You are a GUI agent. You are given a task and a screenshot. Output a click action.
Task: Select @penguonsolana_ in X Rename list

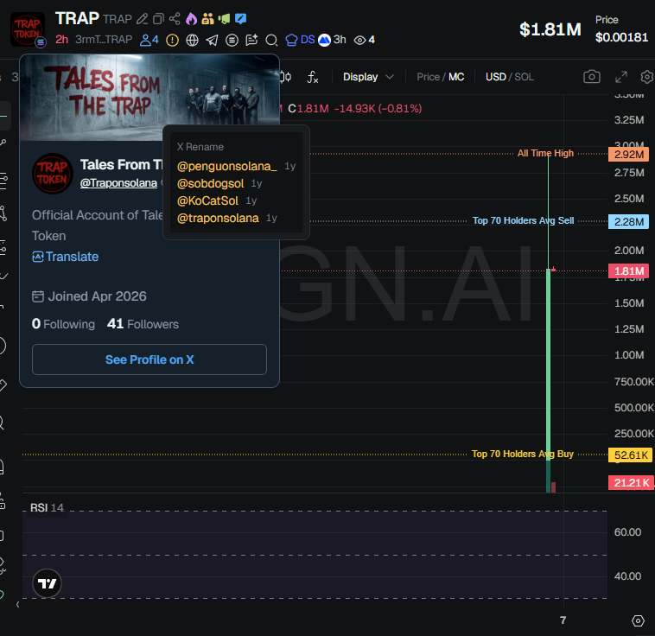pyautogui.click(x=226, y=166)
